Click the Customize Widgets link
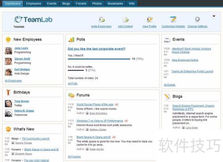This screenshot has width=223, height=162. pyautogui.click(x=173, y=26)
